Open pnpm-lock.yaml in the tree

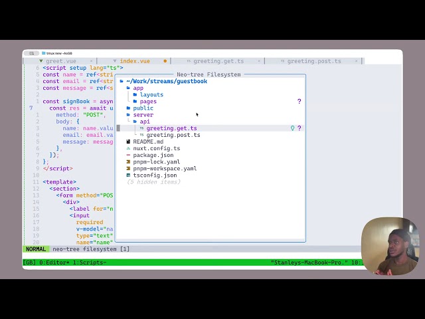(x=157, y=161)
